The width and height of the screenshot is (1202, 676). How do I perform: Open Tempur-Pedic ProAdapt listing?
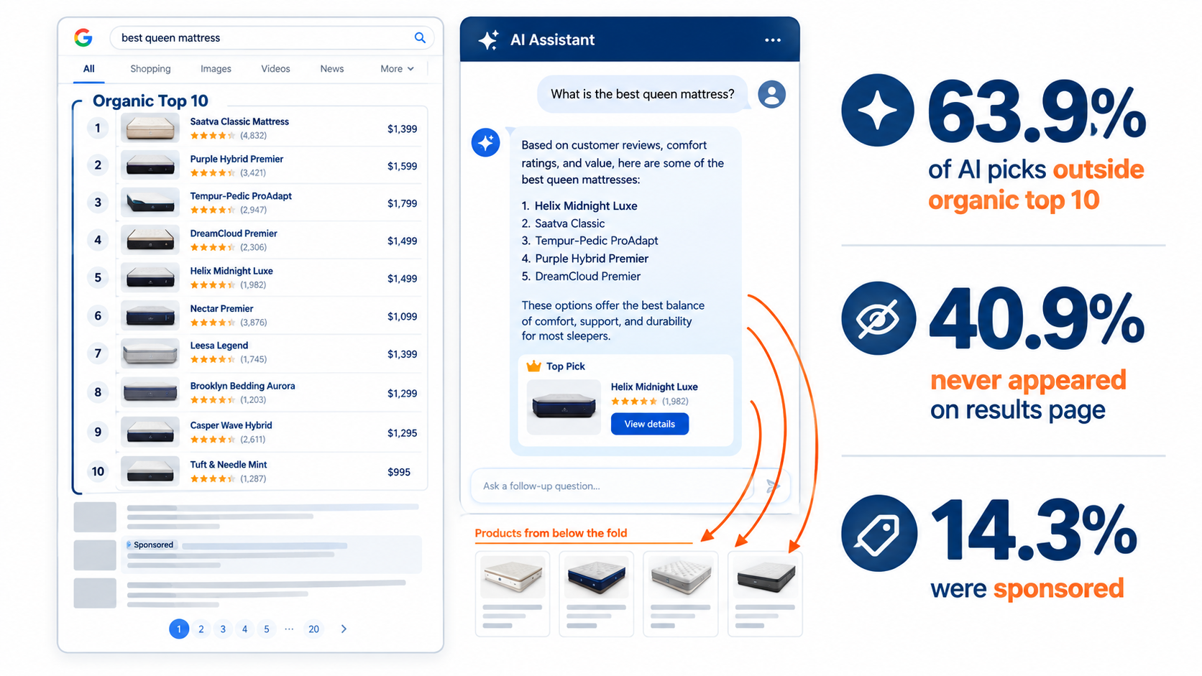pos(241,195)
